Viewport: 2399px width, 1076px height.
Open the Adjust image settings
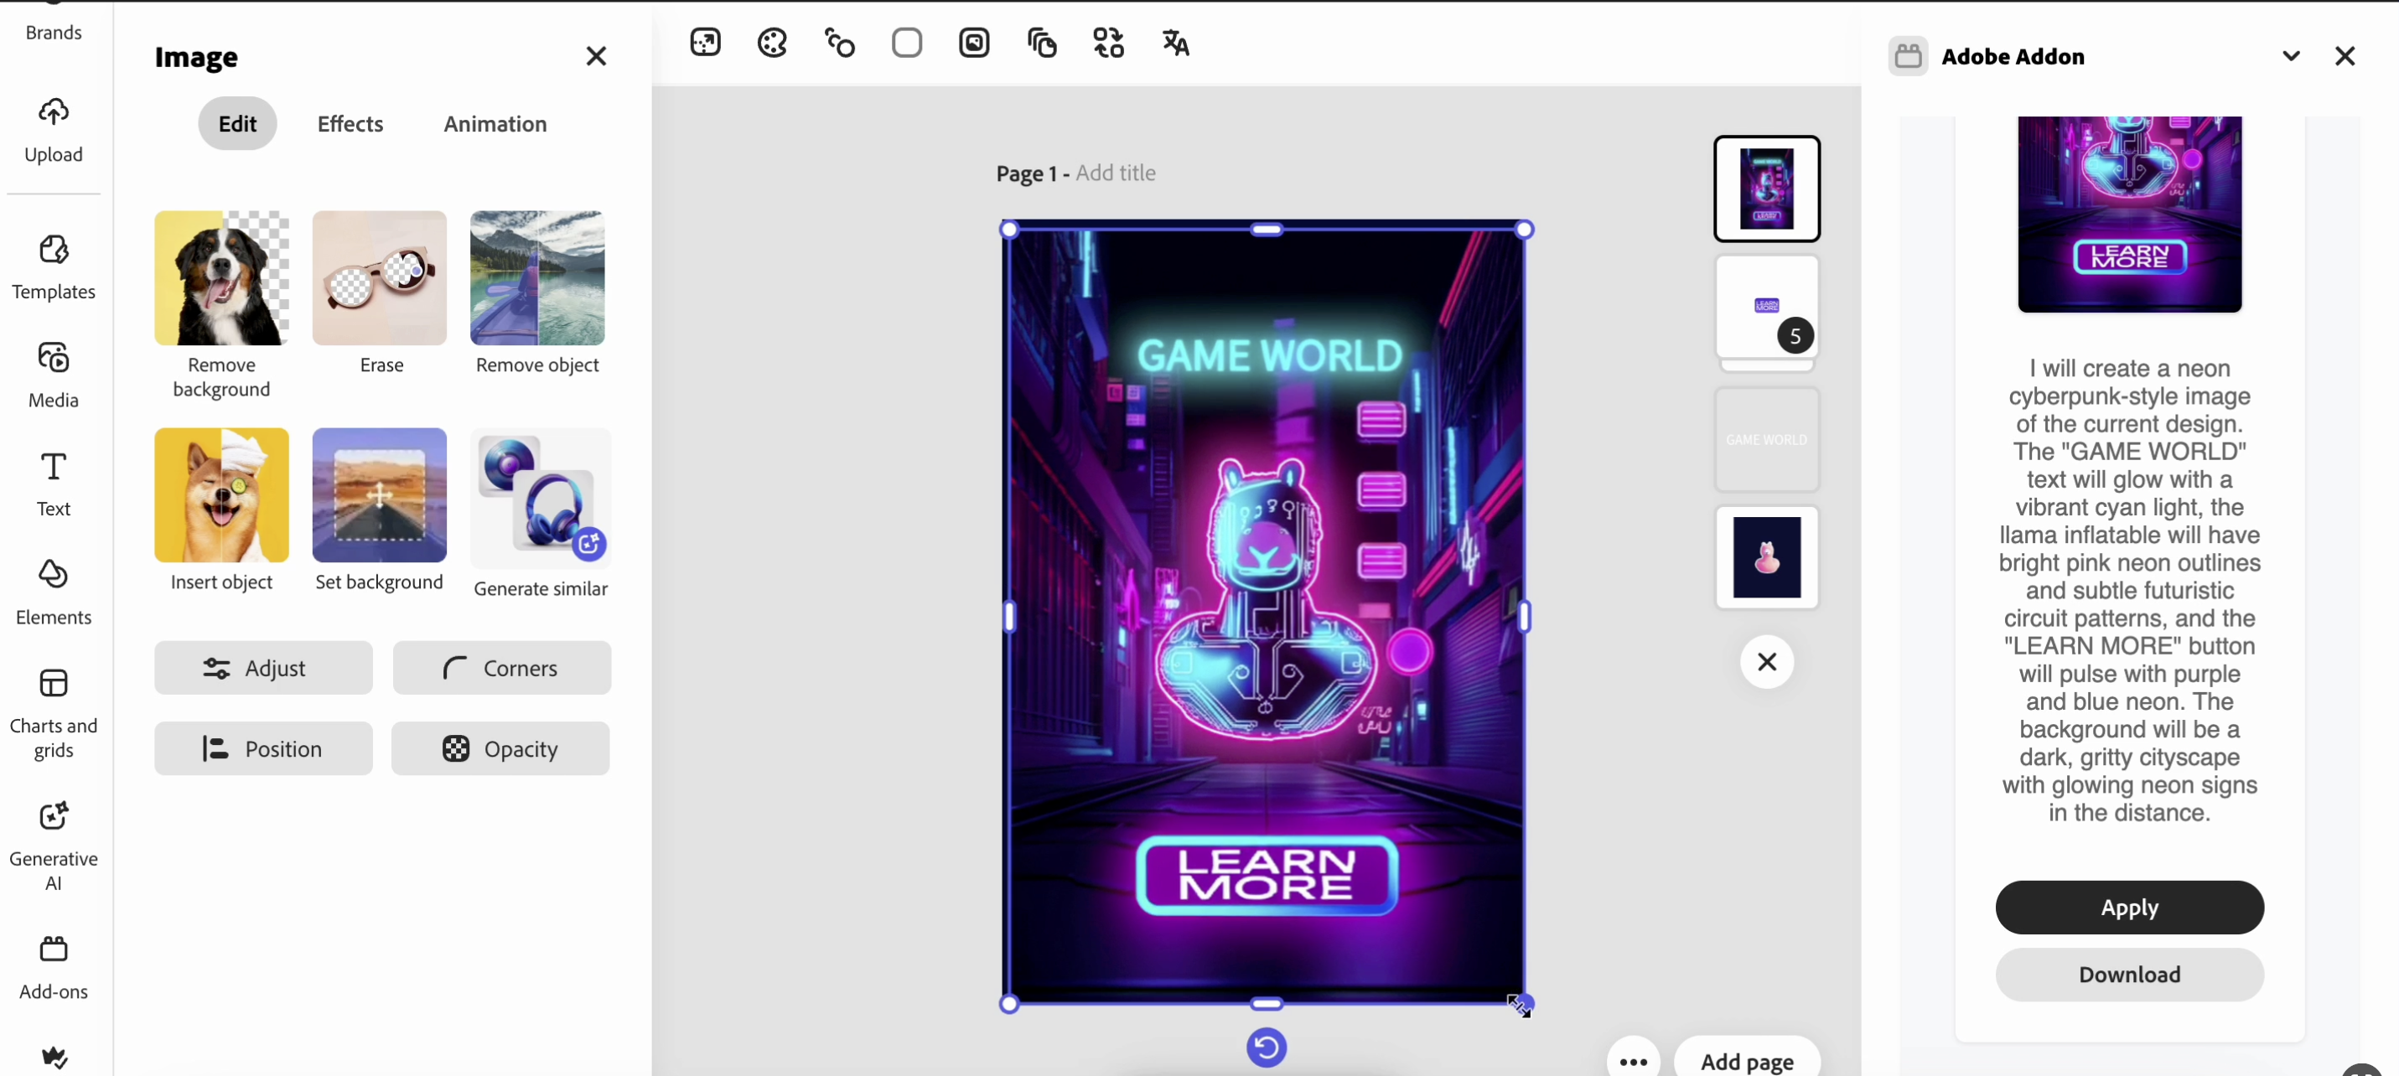(262, 667)
